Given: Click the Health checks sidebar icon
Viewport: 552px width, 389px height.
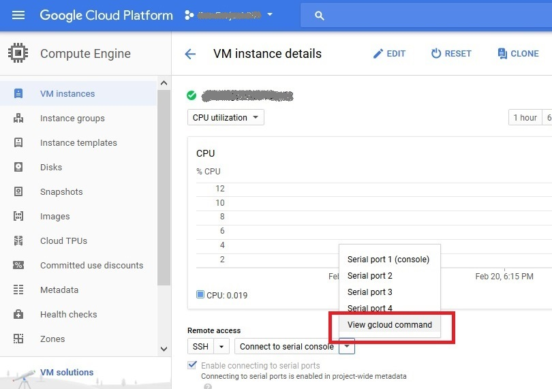Looking at the screenshot, I should coord(18,314).
